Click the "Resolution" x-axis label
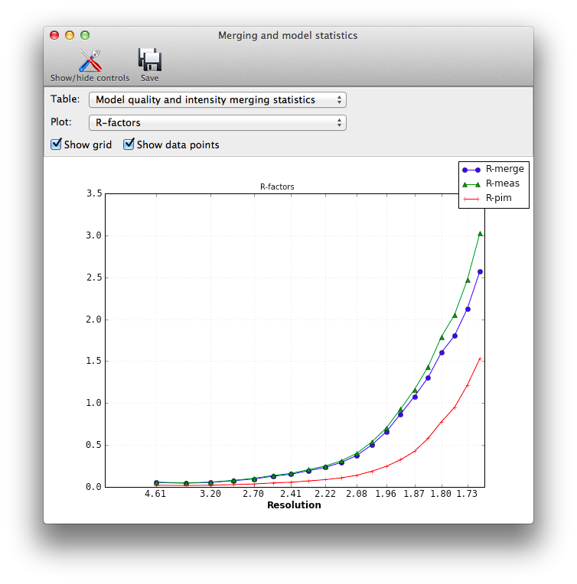 (294, 505)
